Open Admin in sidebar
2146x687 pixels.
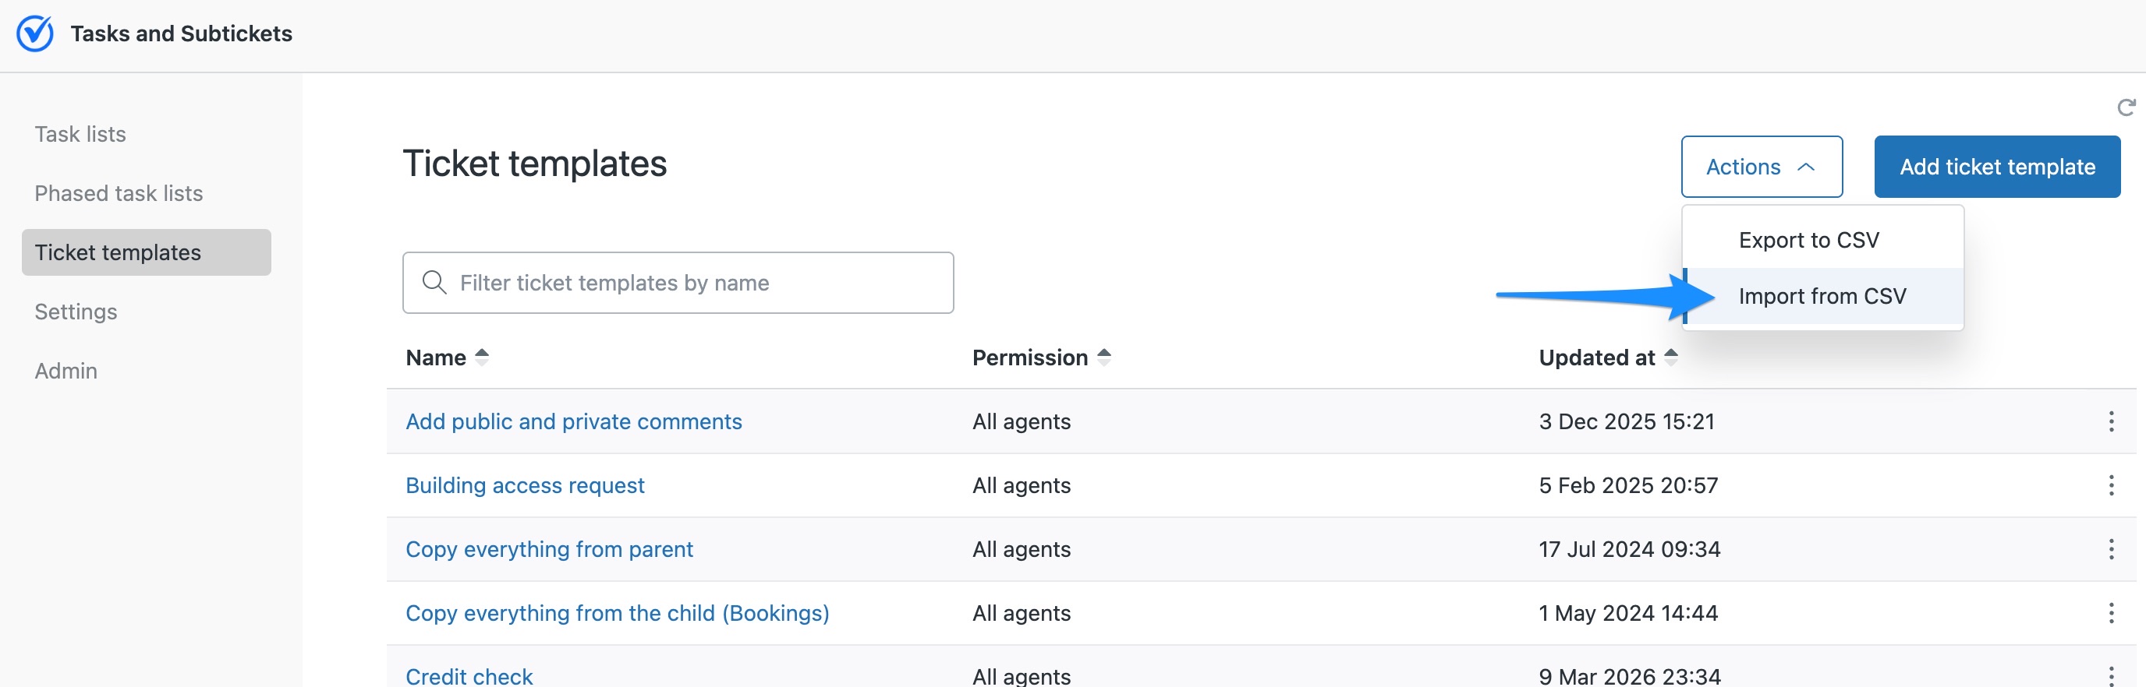66,370
